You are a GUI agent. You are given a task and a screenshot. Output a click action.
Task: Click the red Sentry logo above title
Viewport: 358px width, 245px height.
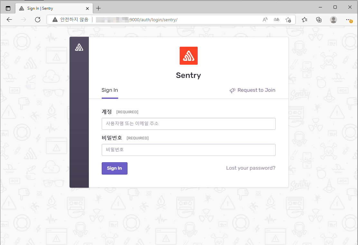pyautogui.click(x=189, y=56)
